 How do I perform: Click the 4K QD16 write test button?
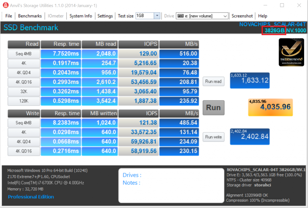click(x=23, y=151)
